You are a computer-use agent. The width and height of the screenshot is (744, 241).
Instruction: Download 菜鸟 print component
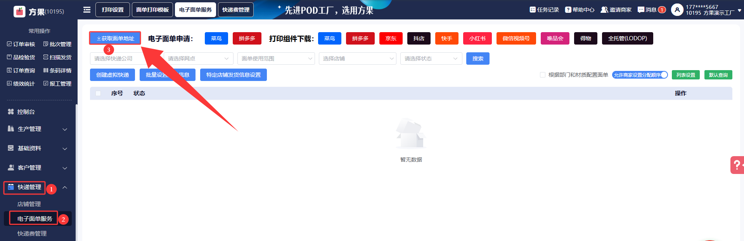(330, 38)
